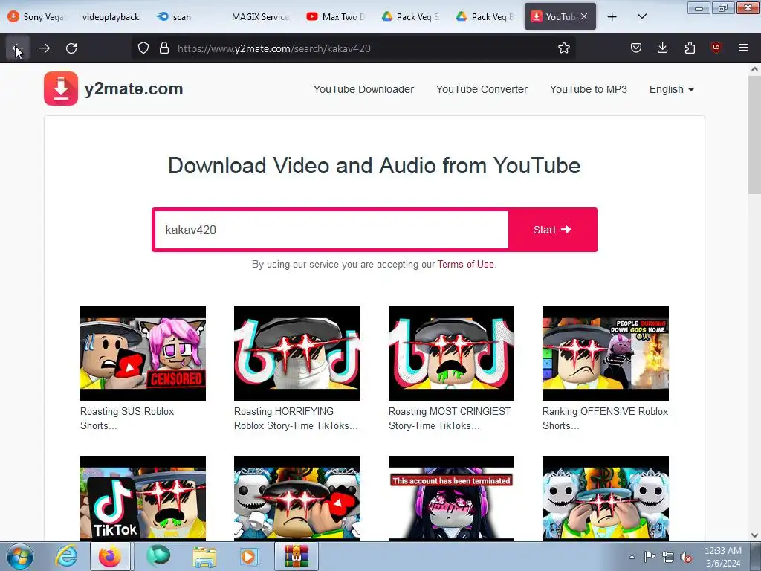Launch Internet Explorer from the taskbar
The width and height of the screenshot is (761, 571).
[x=66, y=556]
